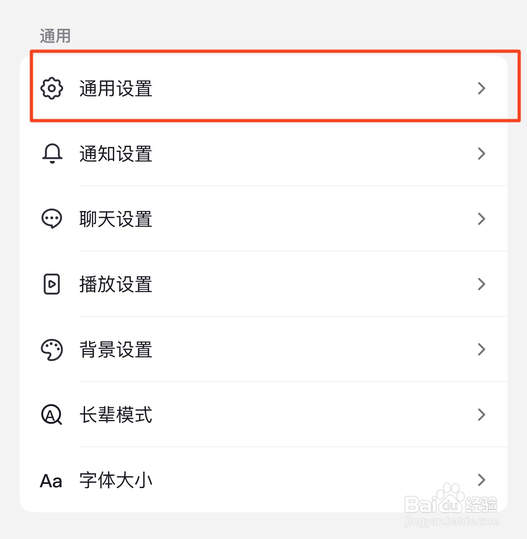Image resolution: width=527 pixels, height=539 pixels.
Task: Click the bell icon next to 通知设置
Action: (51, 154)
